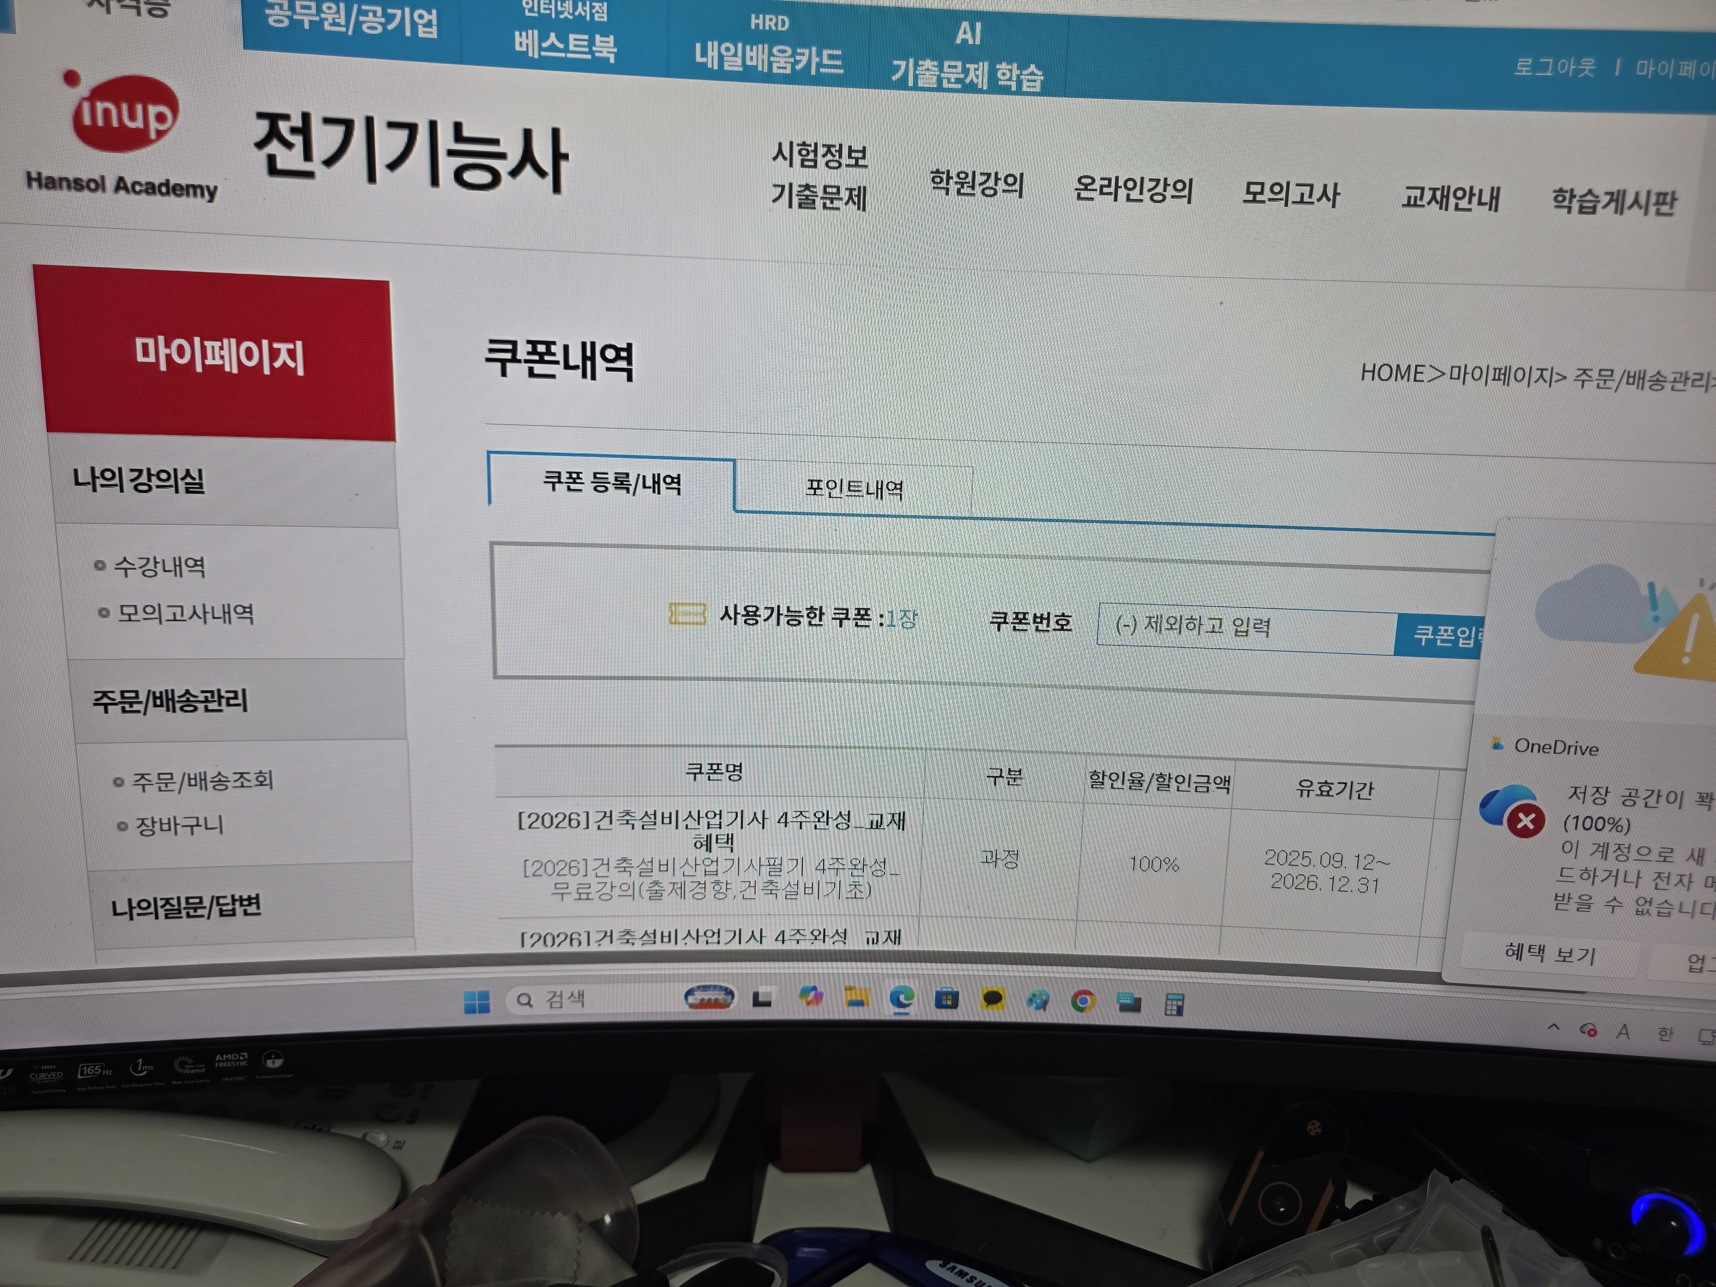The image size is (1716, 1287).
Task: Open the Windows Start menu
Action: (477, 1002)
